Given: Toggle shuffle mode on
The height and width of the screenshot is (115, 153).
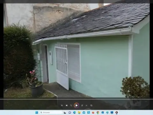Looking at the screenshot, I should tap(62, 105).
